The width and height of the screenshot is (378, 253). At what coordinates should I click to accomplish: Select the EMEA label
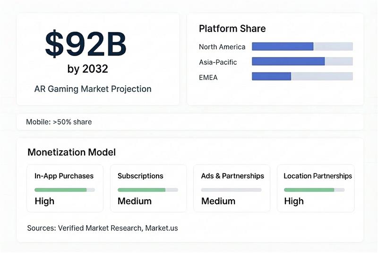208,77
